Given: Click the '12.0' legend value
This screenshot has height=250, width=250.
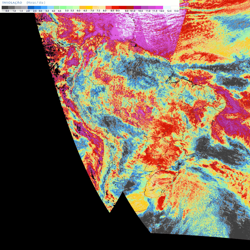Looking at the screenshot, I should coord(162,11).
